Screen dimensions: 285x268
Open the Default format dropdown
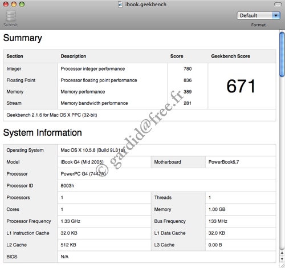(258, 15)
